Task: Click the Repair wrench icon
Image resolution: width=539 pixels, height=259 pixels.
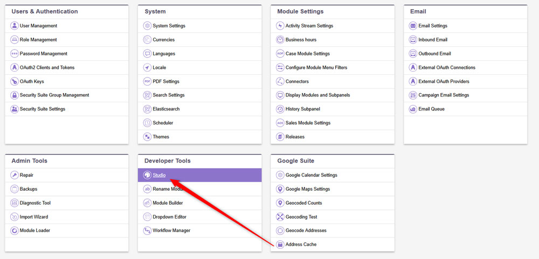Action: (x=14, y=175)
